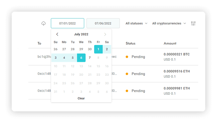217x123 pixels.
Task: Click the Status column header
Action: 131,44
